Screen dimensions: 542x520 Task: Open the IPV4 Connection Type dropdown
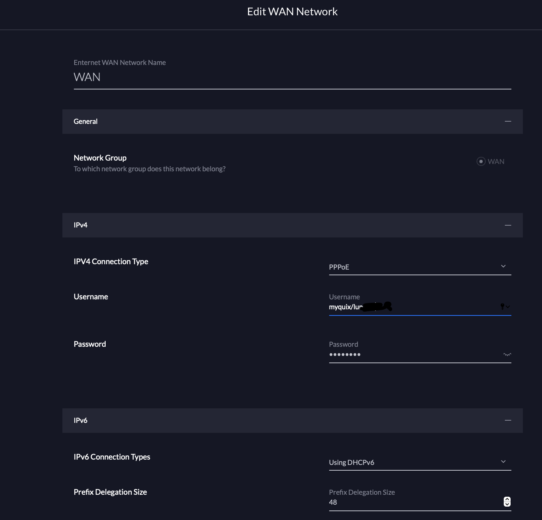[x=420, y=267]
